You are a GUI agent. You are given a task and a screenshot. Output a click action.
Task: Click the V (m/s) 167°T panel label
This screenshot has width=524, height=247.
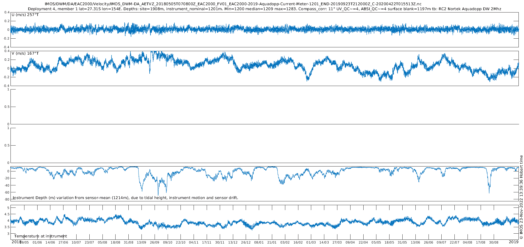[25, 53]
